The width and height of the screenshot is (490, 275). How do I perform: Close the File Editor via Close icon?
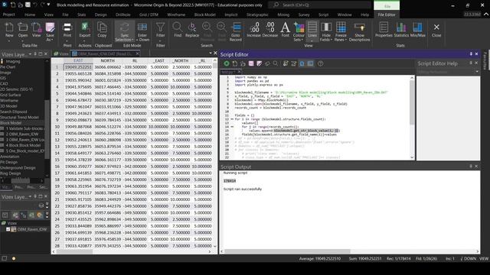click(x=436, y=31)
